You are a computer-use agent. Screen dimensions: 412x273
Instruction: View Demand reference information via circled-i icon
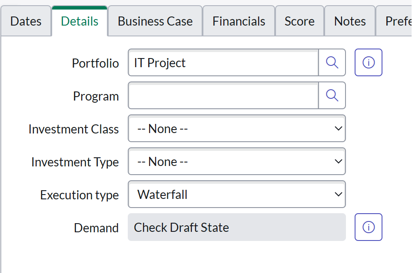(368, 227)
